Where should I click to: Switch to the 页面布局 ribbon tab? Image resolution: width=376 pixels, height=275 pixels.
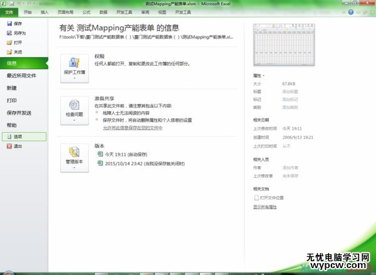(65, 13)
